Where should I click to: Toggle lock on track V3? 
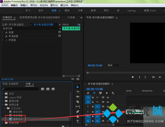(93, 97)
